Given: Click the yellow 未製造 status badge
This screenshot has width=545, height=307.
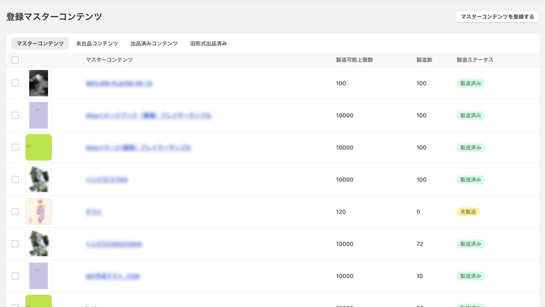Looking at the screenshot, I should click(468, 212).
